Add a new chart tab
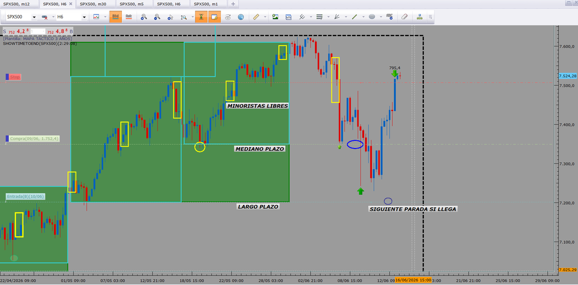Screen dimensions: 578x285 click(233, 4)
